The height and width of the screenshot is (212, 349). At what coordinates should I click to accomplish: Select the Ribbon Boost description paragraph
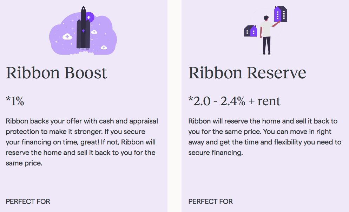[82, 142]
